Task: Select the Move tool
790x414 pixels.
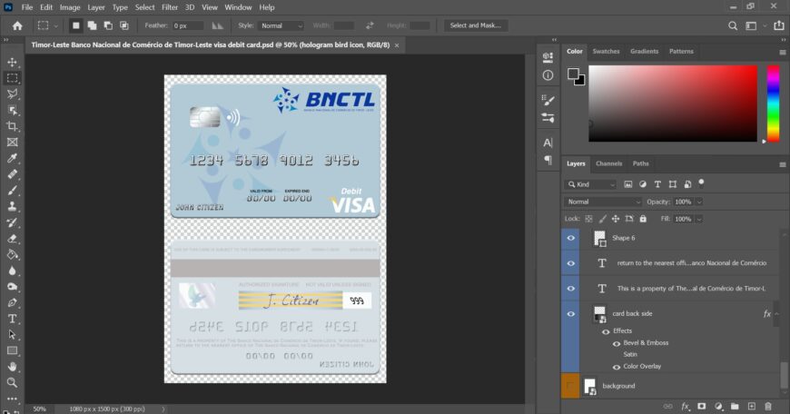Action: pyautogui.click(x=12, y=62)
